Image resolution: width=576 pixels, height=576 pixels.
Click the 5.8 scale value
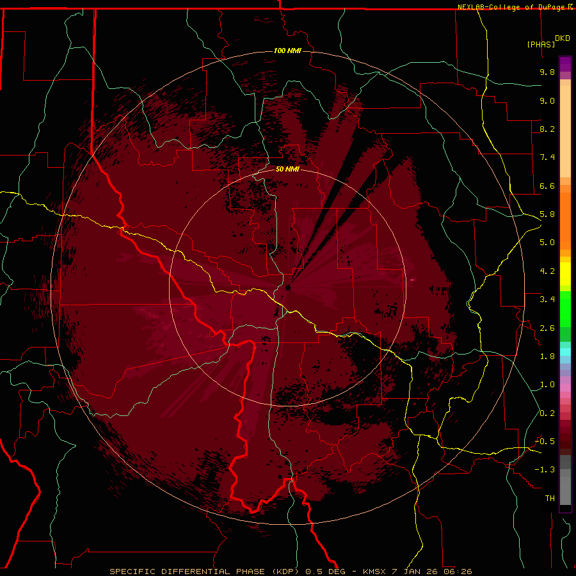tap(547, 214)
